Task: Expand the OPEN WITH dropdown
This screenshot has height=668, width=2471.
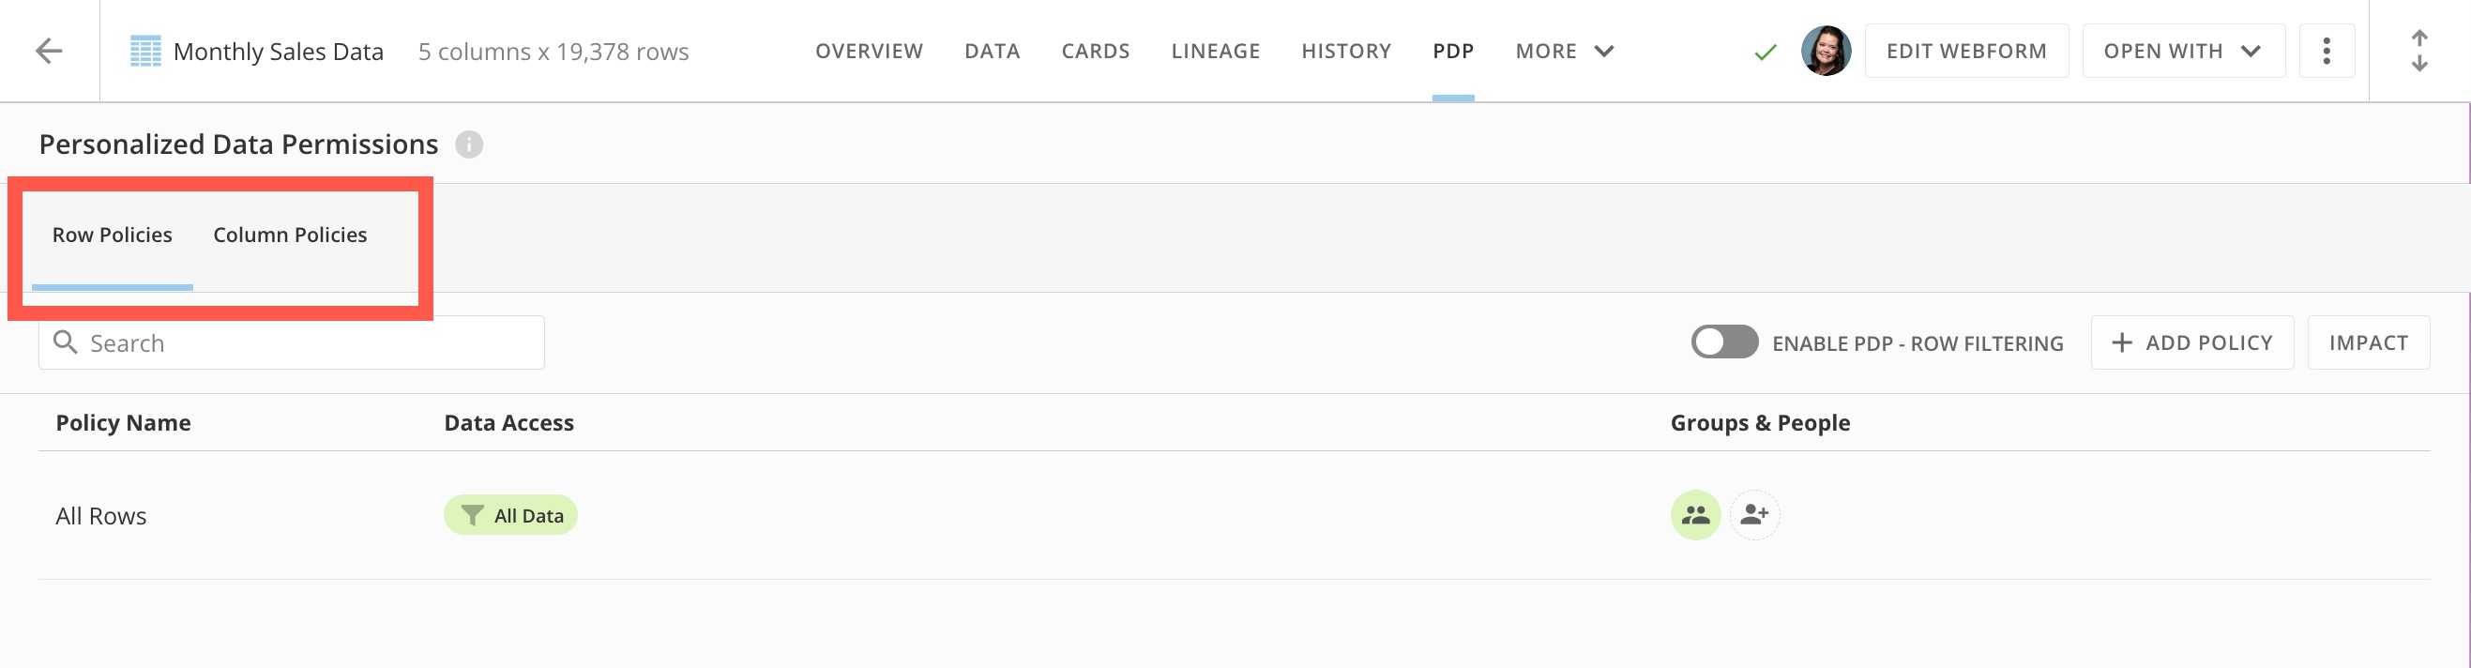Action: tap(2183, 50)
